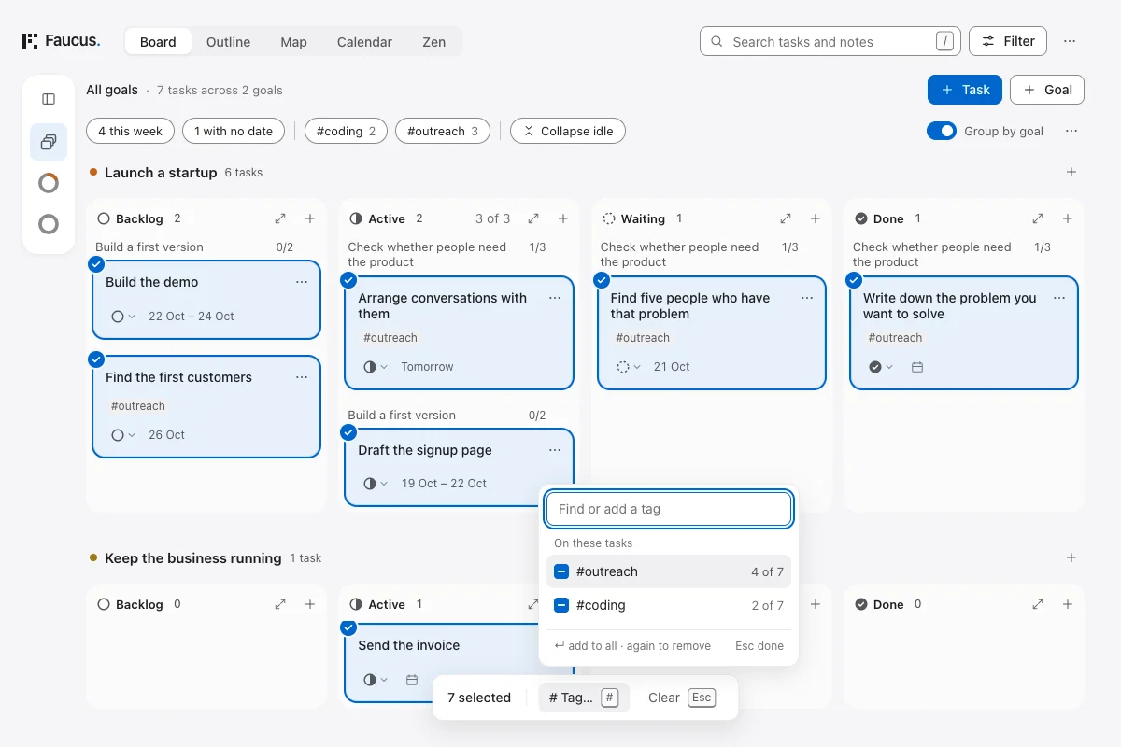Screen dimensions: 1121x747
Task: Deselect the Find the first customers checkmark
Action: [x=96, y=359]
